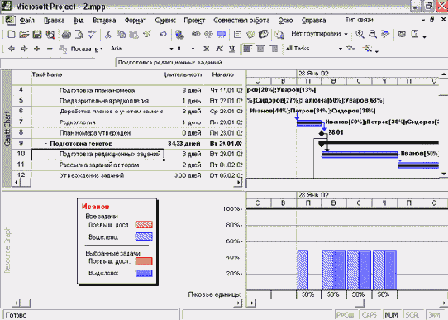The width and height of the screenshot is (448, 320).
Task: Click the Indent right arrow icon
Action: tap(24, 49)
